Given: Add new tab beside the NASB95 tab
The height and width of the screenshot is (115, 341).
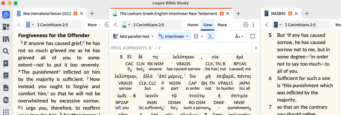Looking at the screenshot, I should pos(307,13).
